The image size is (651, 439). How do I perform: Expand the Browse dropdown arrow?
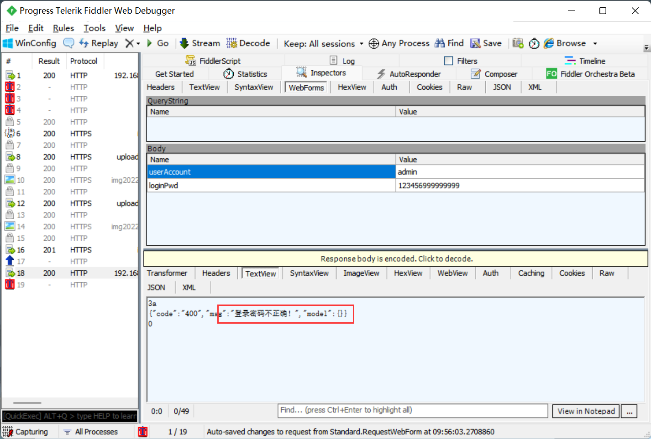pyautogui.click(x=595, y=44)
